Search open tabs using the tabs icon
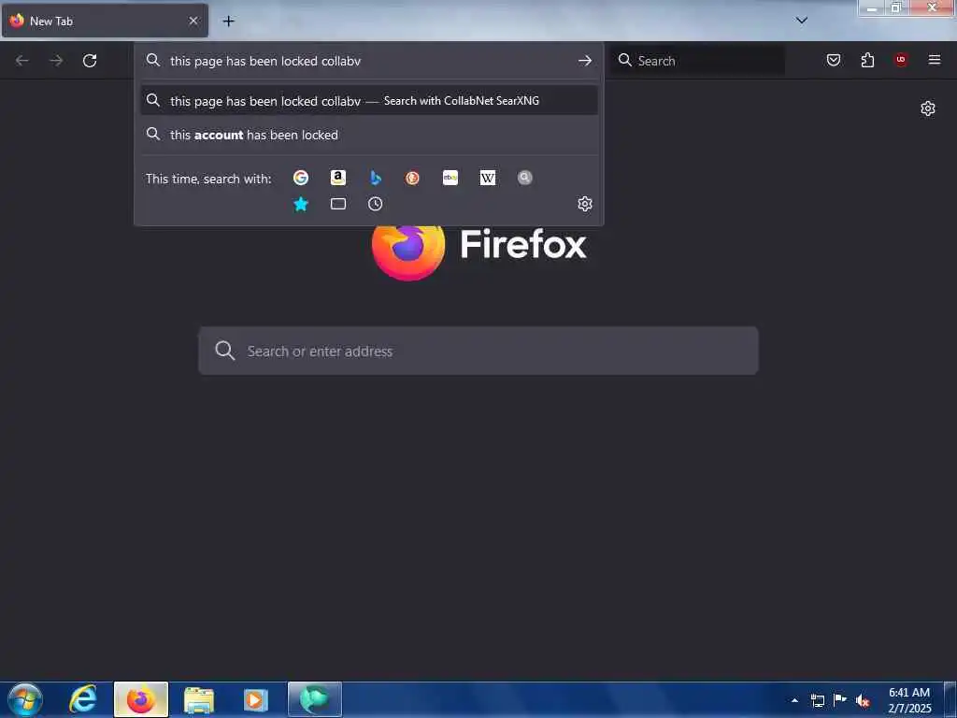Screen dimensions: 957x718 click(338, 204)
